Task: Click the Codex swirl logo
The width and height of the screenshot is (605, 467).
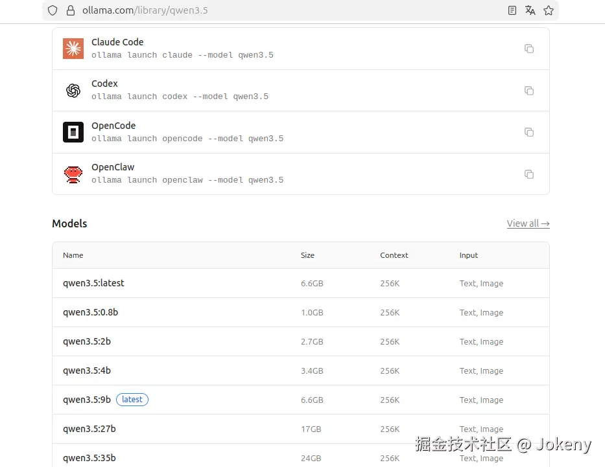Action: click(73, 91)
